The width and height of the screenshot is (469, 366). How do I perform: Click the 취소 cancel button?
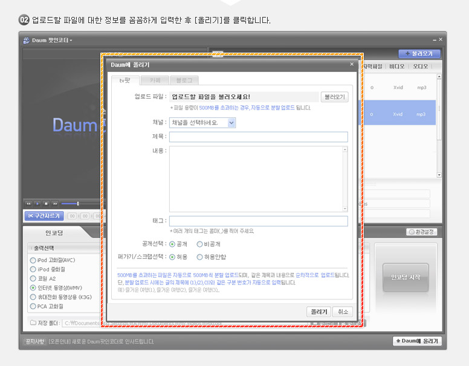(343, 312)
